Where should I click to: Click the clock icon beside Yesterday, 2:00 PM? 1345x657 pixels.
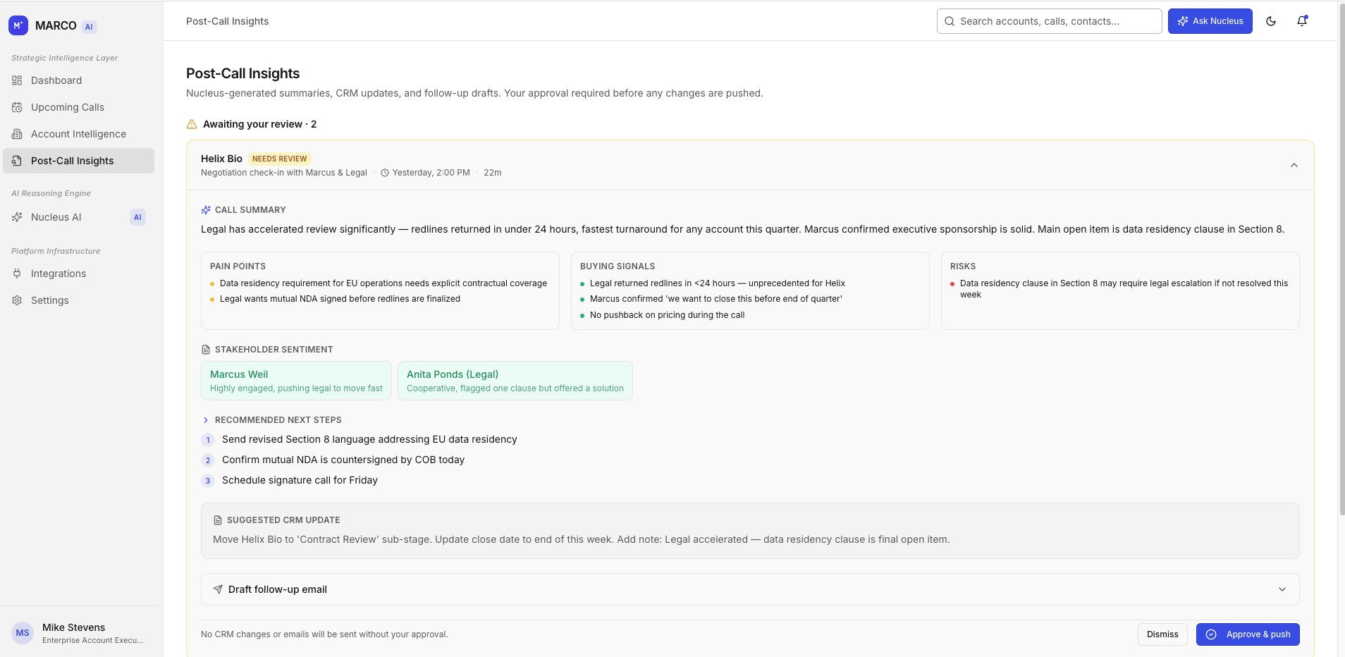point(385,173)
